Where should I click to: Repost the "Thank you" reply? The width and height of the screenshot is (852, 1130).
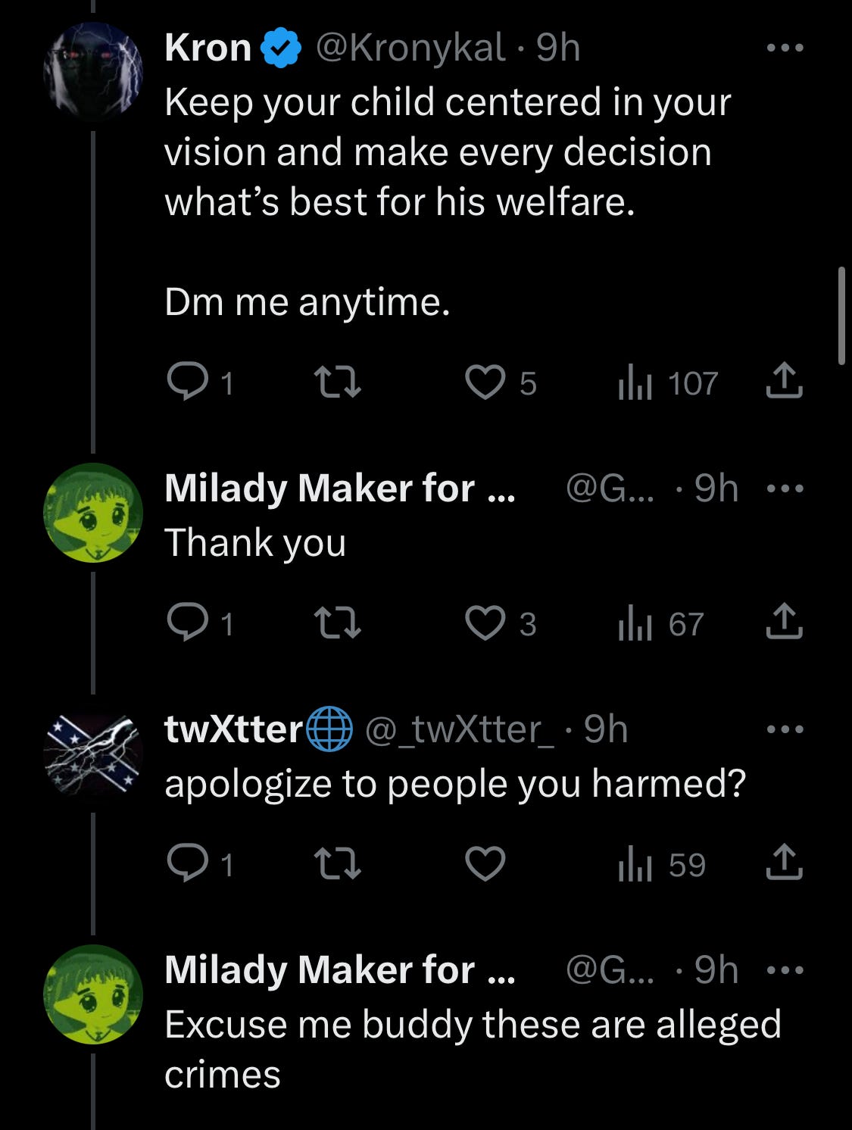click(338, 623)
